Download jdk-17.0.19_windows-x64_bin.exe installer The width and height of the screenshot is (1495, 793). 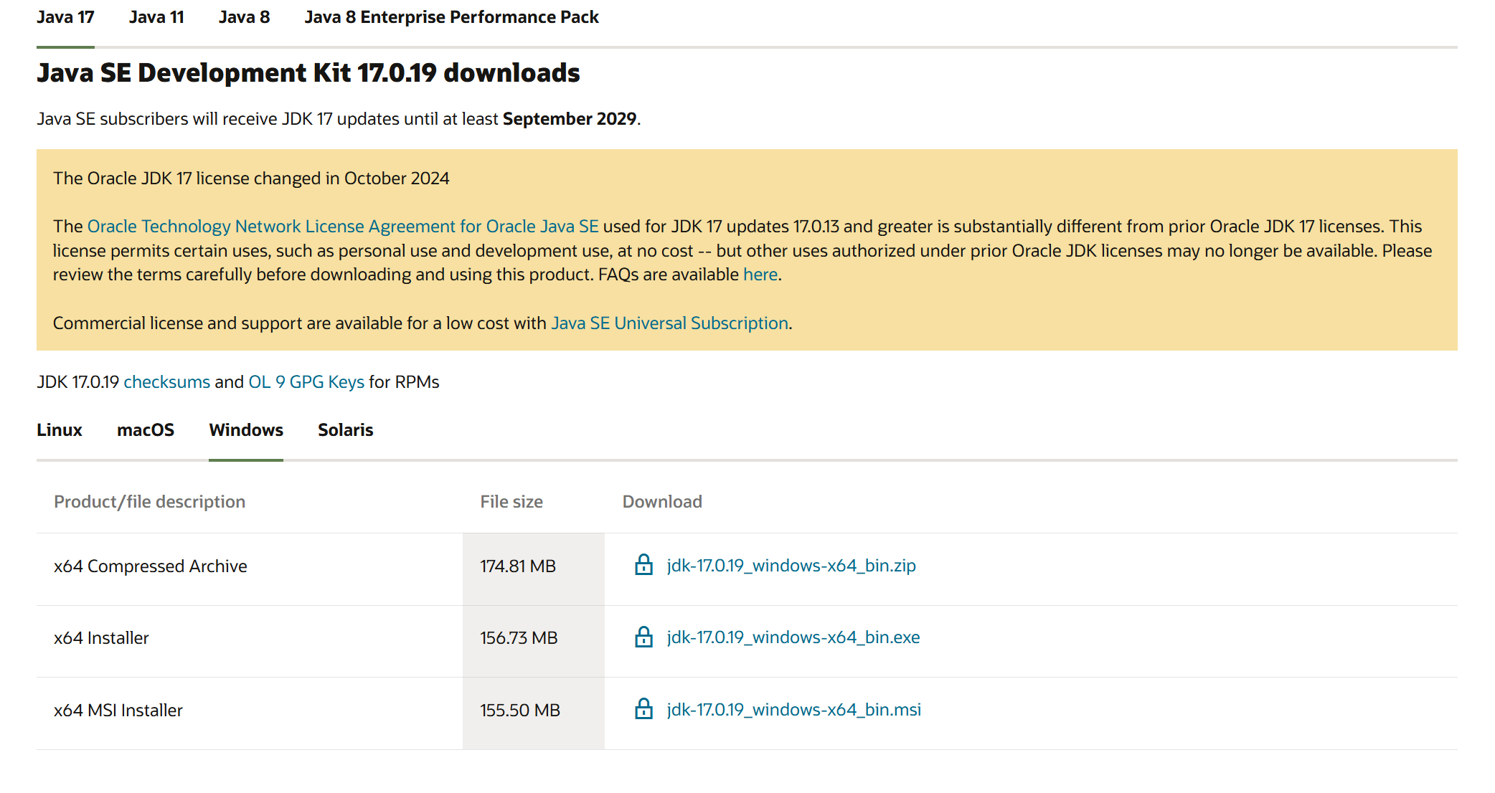click(x=793, y=637)
